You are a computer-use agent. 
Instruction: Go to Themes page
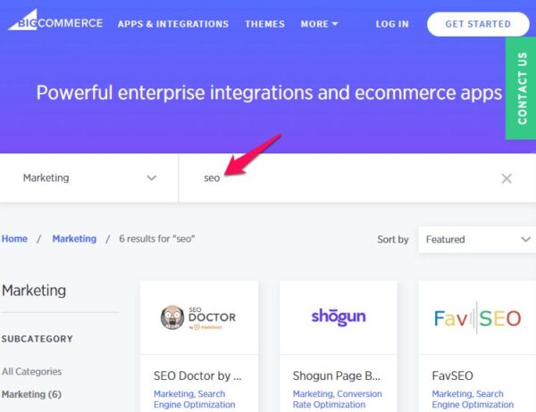[264, 24]
